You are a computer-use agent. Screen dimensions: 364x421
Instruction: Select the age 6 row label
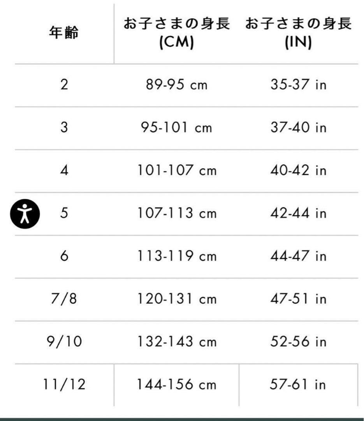point(64,256)
